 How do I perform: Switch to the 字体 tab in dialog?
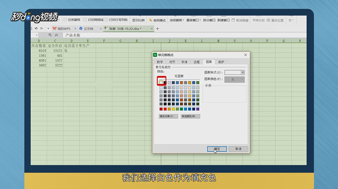[x=184, y=62]
